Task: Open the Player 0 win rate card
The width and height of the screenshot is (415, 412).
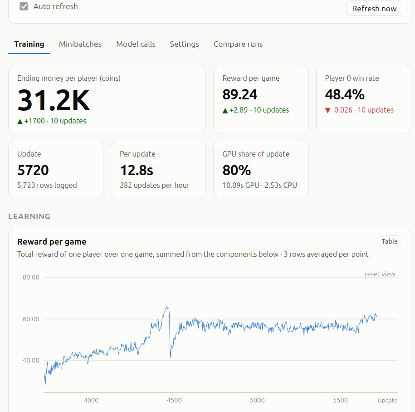Action: [x=364, y=99]
